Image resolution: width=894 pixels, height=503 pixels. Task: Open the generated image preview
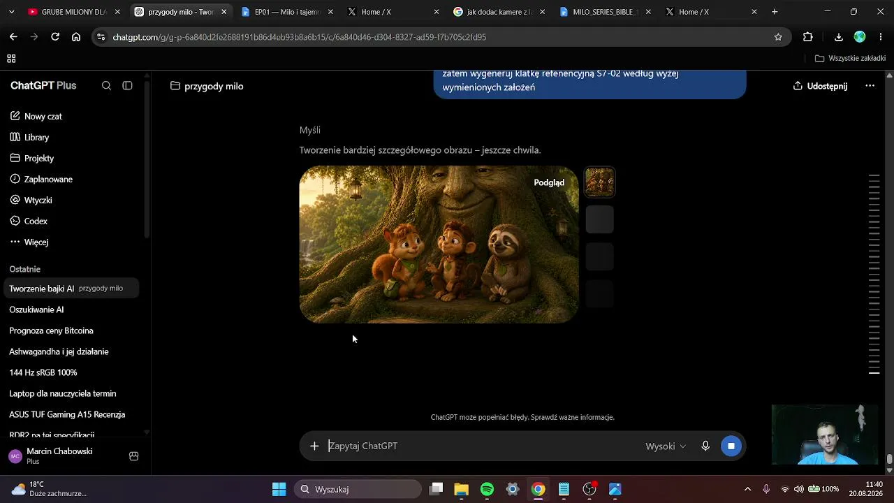[x=439, y=245]
